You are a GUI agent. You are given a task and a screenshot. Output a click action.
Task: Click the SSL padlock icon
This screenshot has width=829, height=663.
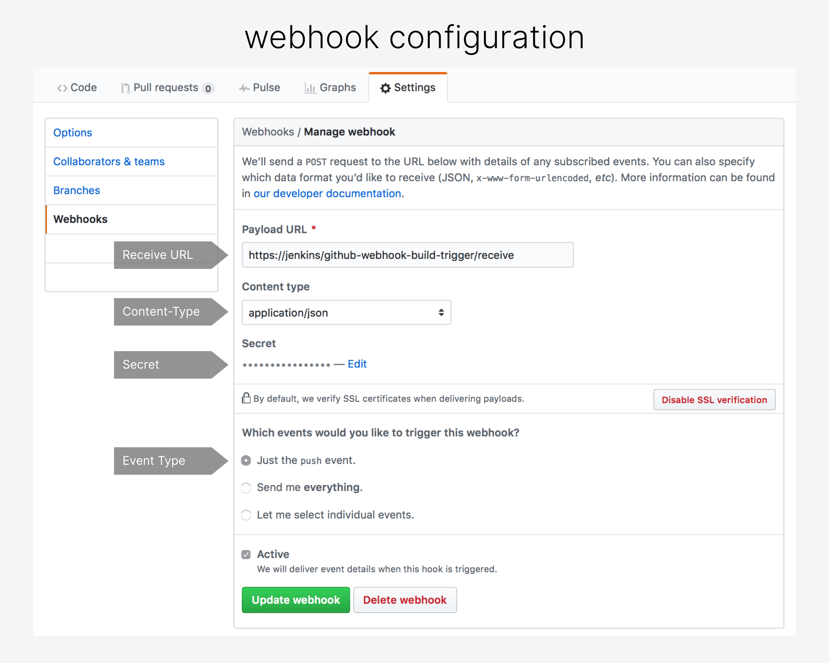246,398
